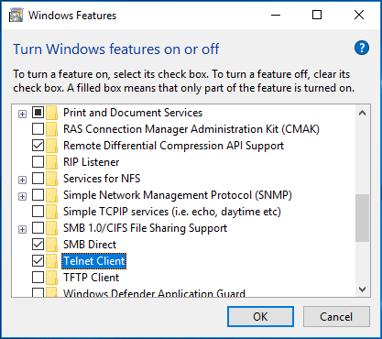Select Simple Network Management Protocol (SNMP) label

tap(178, 195)
